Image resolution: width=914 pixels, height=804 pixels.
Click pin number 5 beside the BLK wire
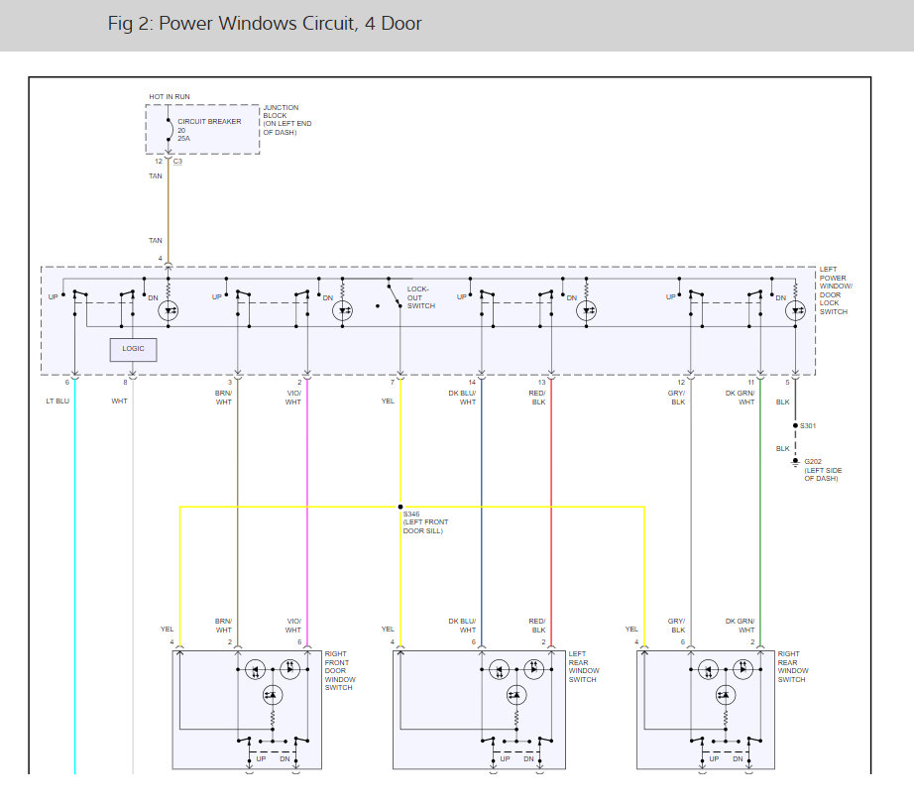pos(787,383)
